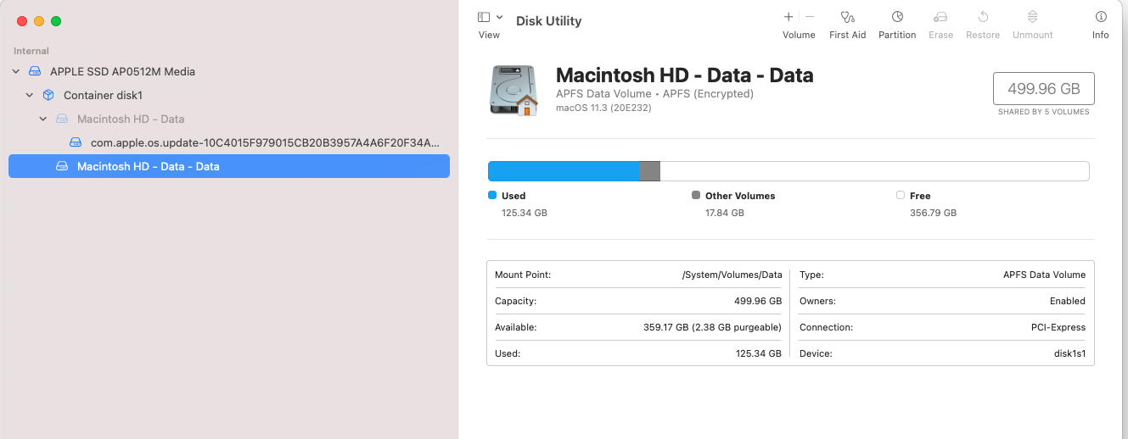This screenshot has width=1128, height=439.
Task: Collapse the APPLE SSD AP0512M Media tree
Action: tap(16, 71)
